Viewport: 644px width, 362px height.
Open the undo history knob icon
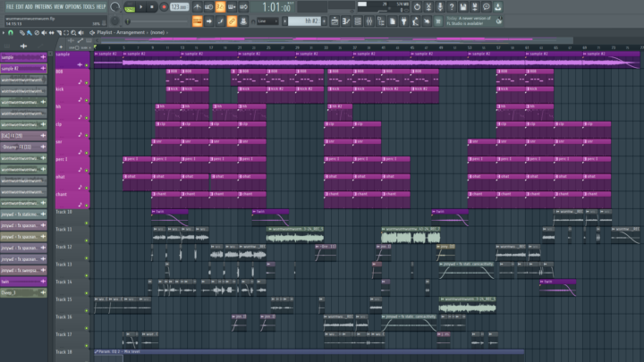(x=417, y=7)
